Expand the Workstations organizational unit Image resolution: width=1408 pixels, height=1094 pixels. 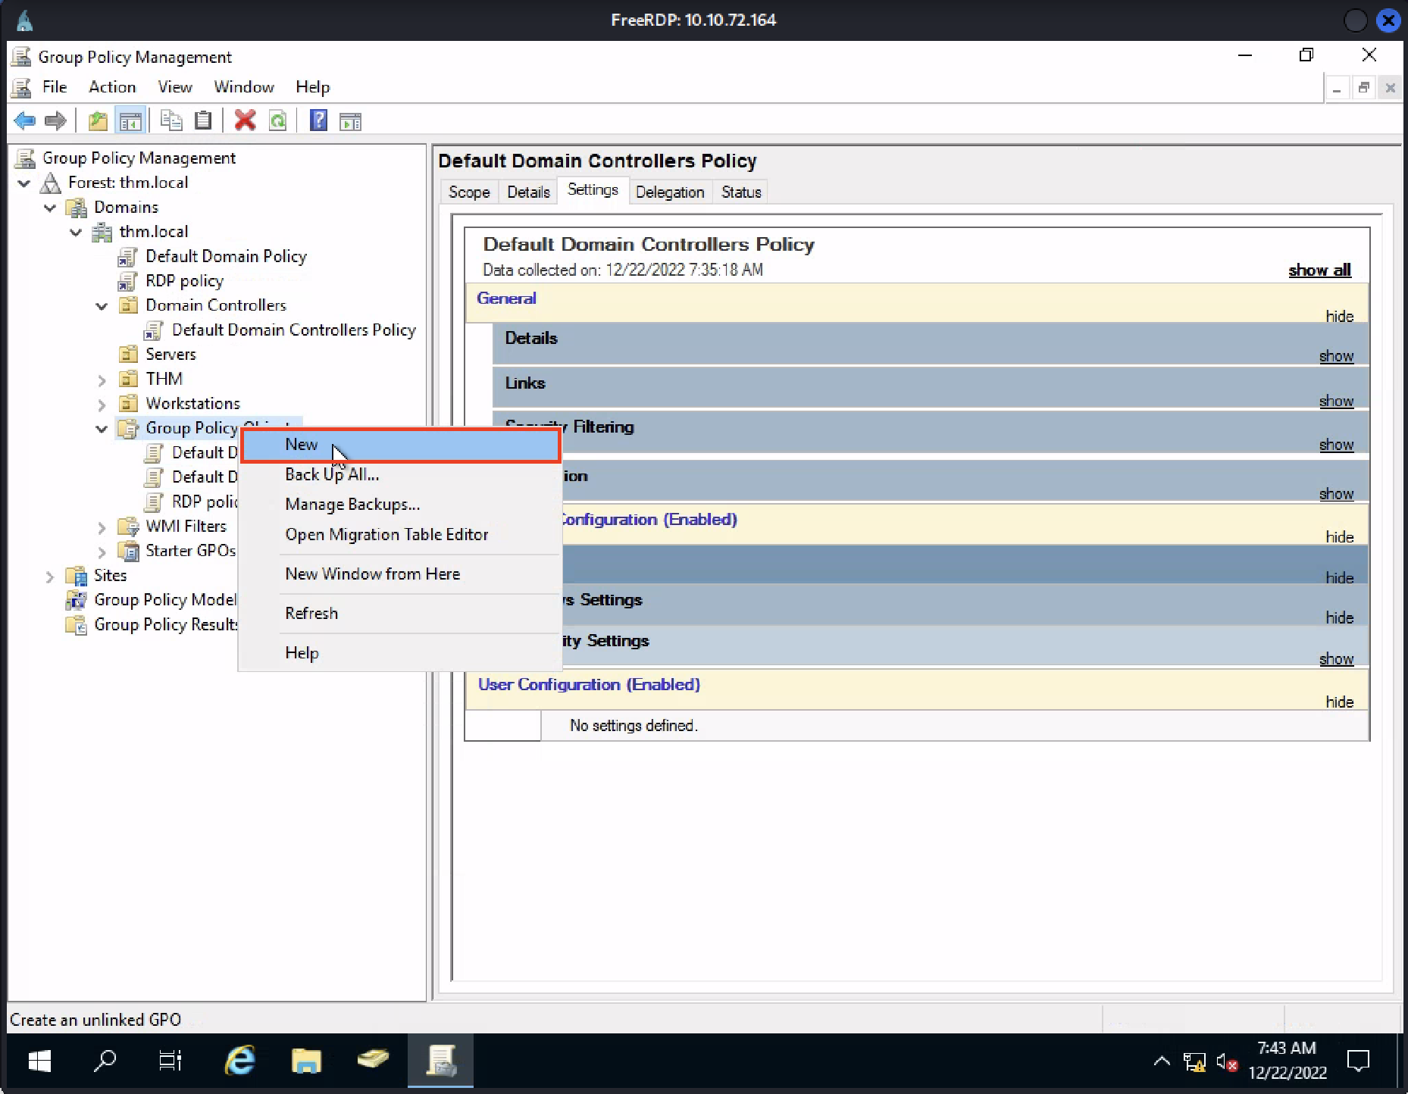(102, 405)
